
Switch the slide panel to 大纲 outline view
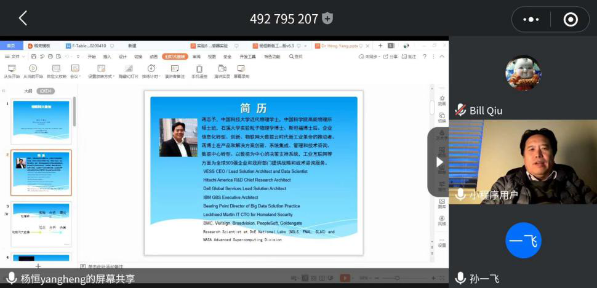coord(28,91)
